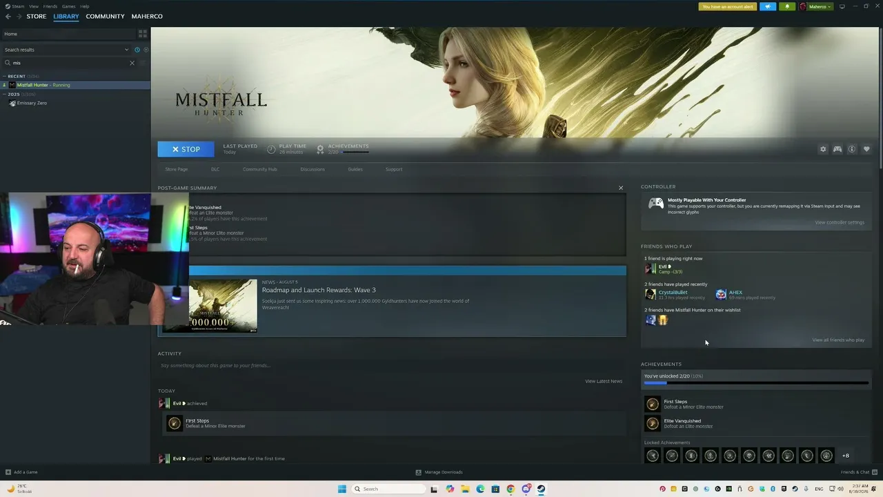The height and width of the screenshot is (497, 883).
Task: View all friends who play
Action: 838,340
